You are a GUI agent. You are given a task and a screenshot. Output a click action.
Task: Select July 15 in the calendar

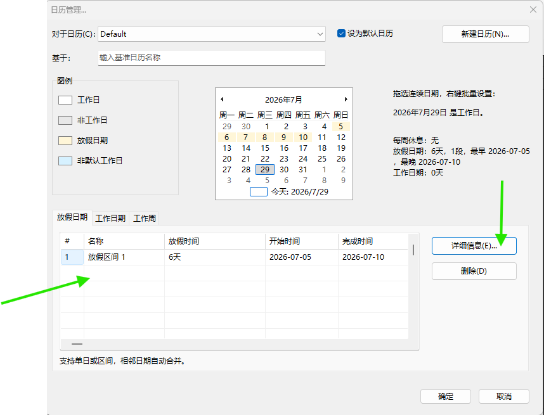coord(265,148)
